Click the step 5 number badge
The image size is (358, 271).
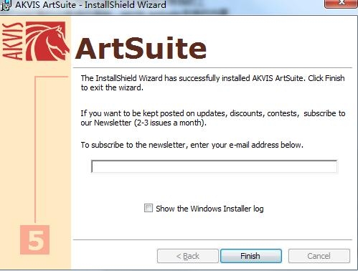[35, 239]
